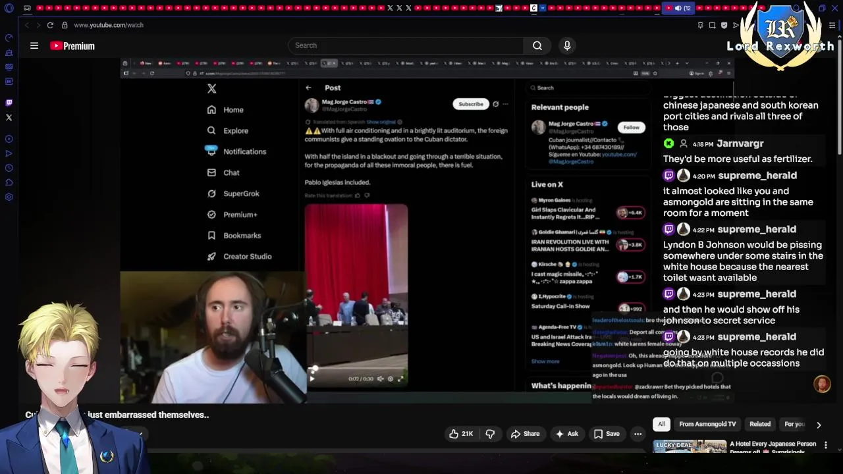Open the YouTube hamburger guide menu

click(x=34, y=45)
